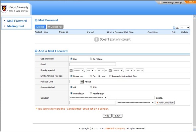196x132 pixels.
Task: Click the Select column header
Action: (x=39, y=32)
